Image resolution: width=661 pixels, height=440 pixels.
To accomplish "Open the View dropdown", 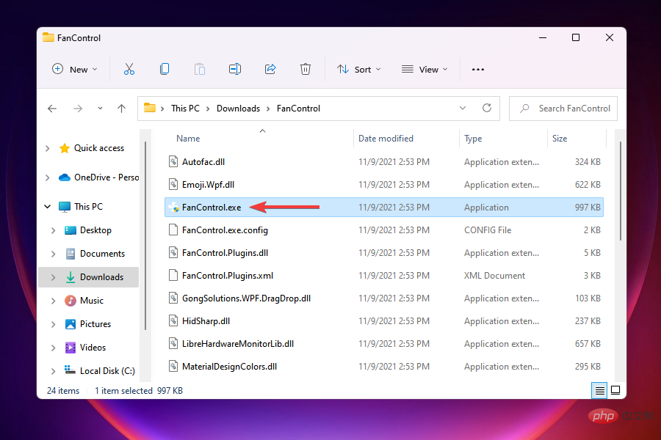I will click(x=425, y=69).
